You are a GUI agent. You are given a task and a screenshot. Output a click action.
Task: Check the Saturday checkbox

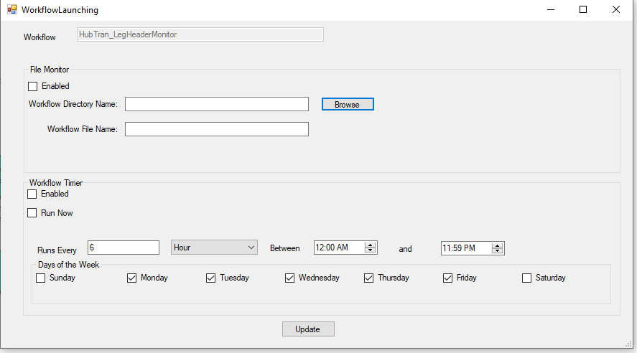[x=526, y=278]
